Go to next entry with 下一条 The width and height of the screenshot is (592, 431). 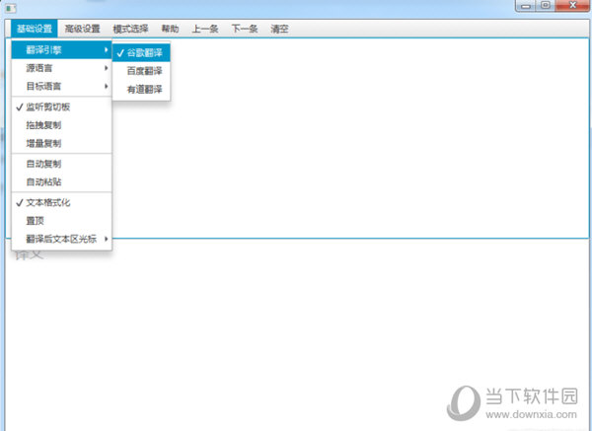tap(245, 29)
